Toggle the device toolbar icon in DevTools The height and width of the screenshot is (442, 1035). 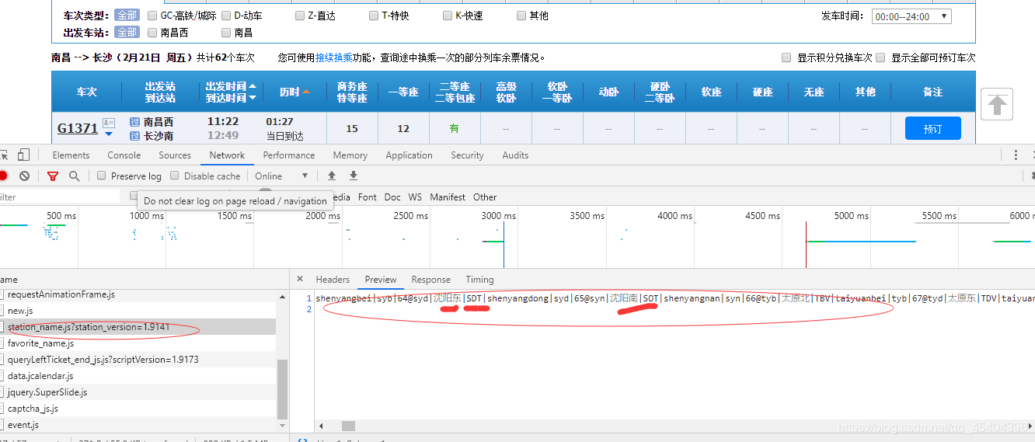24,155
